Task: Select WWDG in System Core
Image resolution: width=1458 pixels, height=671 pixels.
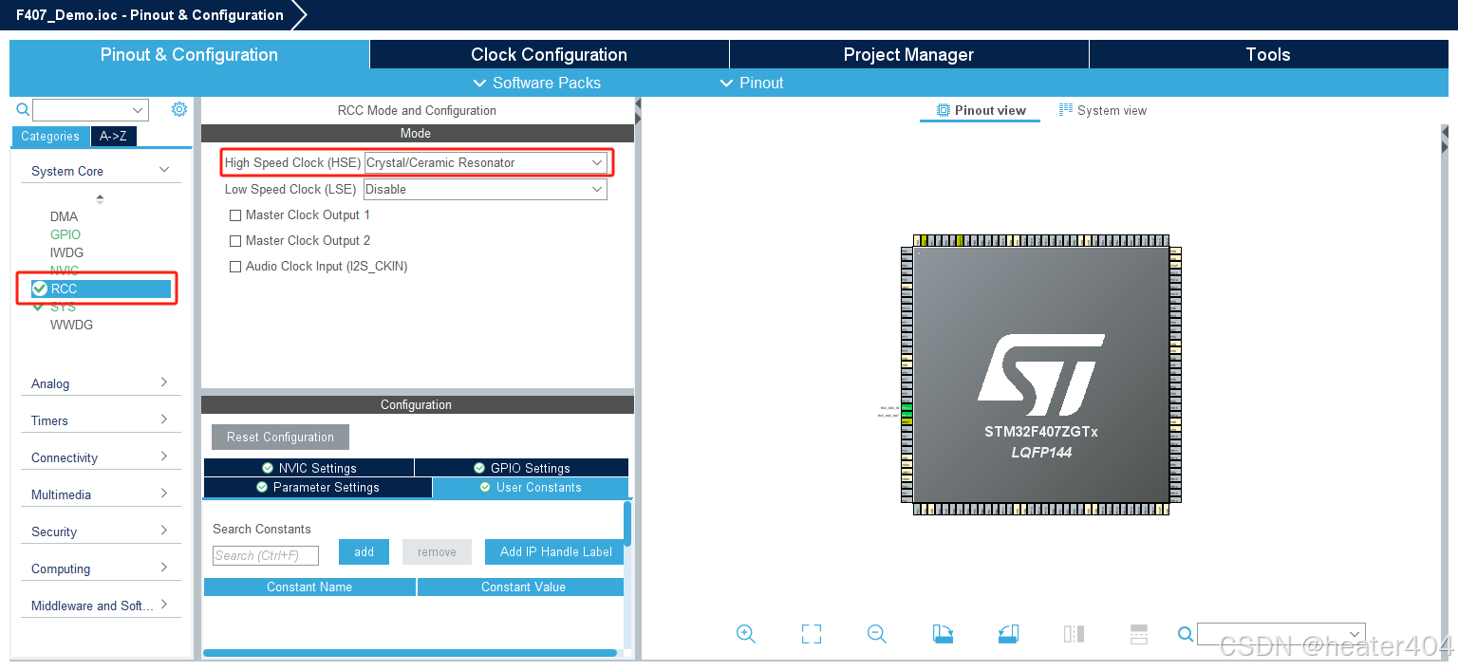Action: [71, 325]
